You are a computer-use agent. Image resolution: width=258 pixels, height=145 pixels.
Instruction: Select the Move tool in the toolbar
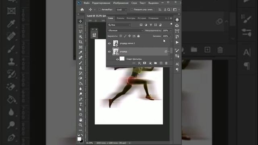[x=81, y=21]
